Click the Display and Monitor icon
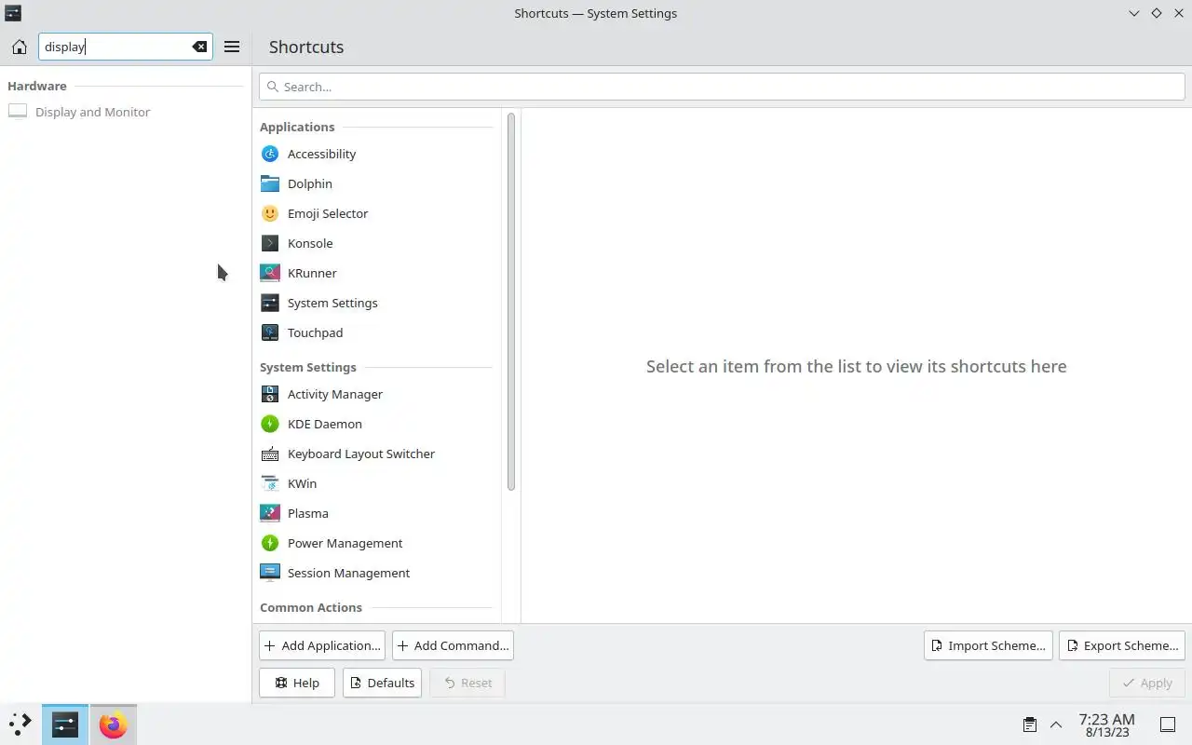This screenshot has height=745, width=1192. [18, 112]
